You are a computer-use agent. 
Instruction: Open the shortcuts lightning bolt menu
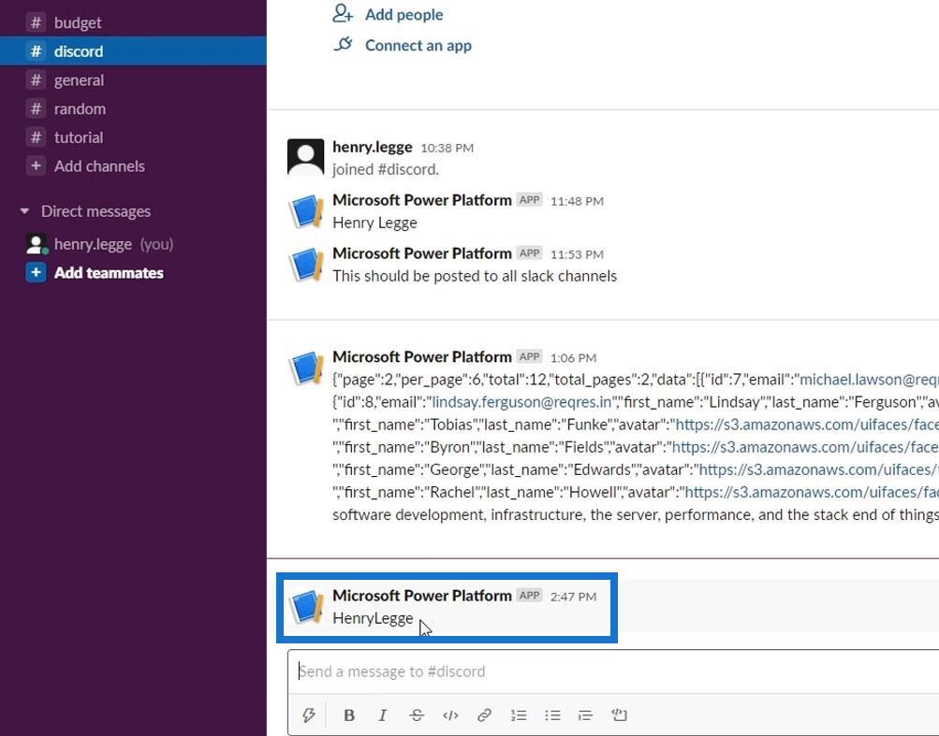tap(308, 715)
